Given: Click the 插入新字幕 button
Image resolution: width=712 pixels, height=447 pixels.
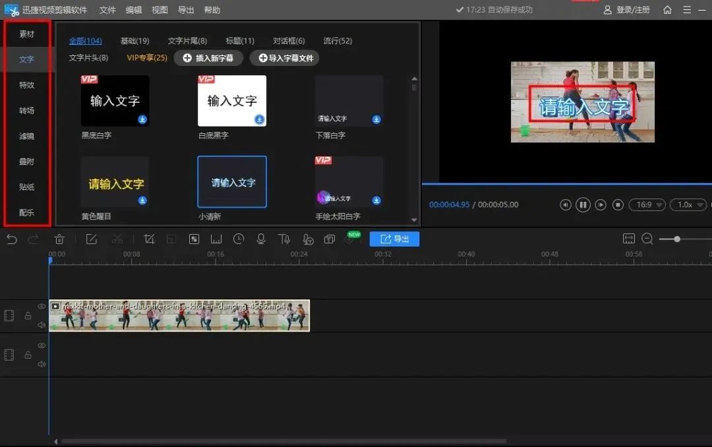Looking at the screenshot, I should click(208, 58).
